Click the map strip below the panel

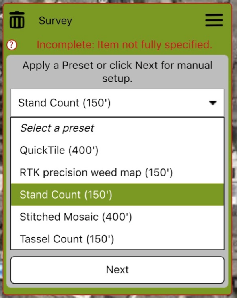click(118, 297)
